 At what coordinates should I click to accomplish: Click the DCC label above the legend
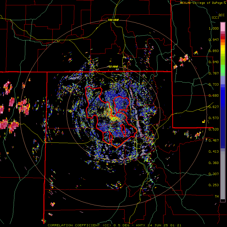[222, 15]
